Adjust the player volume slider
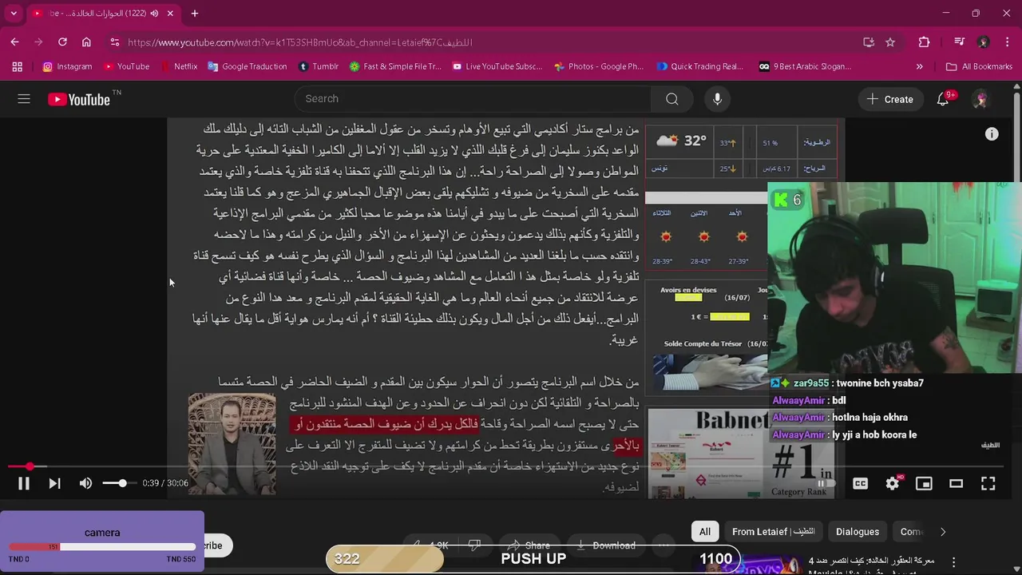This screenshot has width=1022, height=575. (x=118, y=483)
